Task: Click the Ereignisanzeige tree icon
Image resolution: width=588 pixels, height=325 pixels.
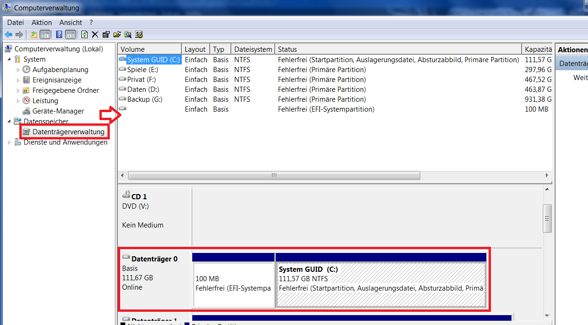Action: pos(26,80)
